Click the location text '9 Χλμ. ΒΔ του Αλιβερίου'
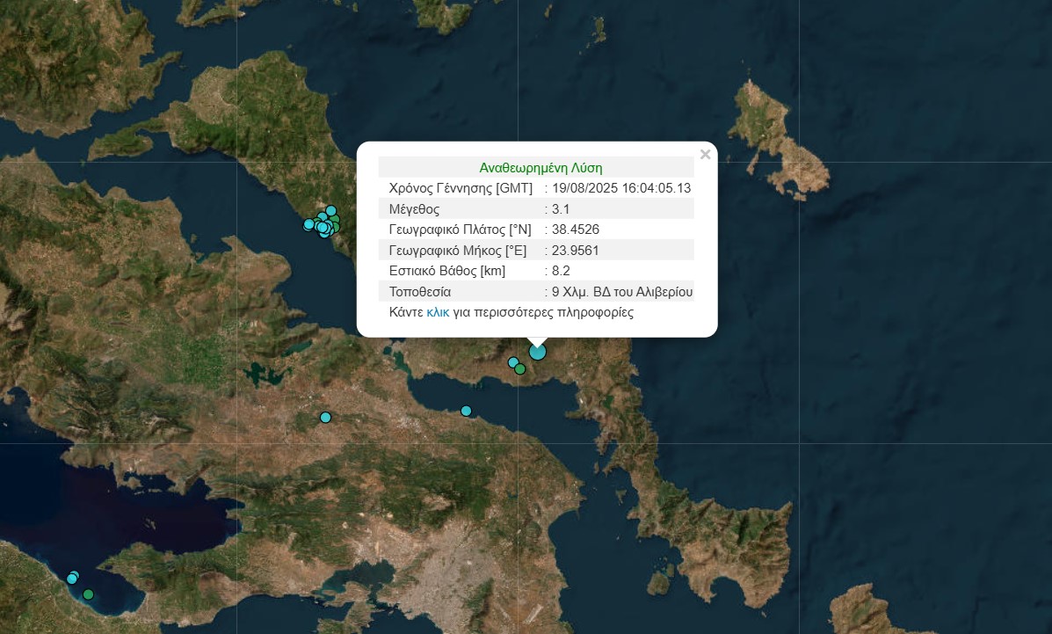 coord(622,291)
